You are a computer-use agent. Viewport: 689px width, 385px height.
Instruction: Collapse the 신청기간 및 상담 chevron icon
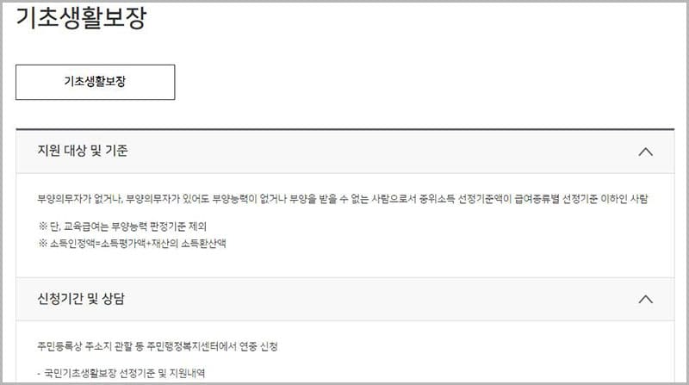click(645, 299)
